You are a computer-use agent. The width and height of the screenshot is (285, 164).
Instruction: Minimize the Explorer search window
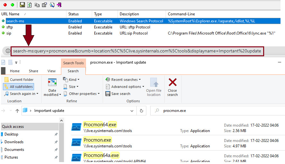[x=280, y=62]
